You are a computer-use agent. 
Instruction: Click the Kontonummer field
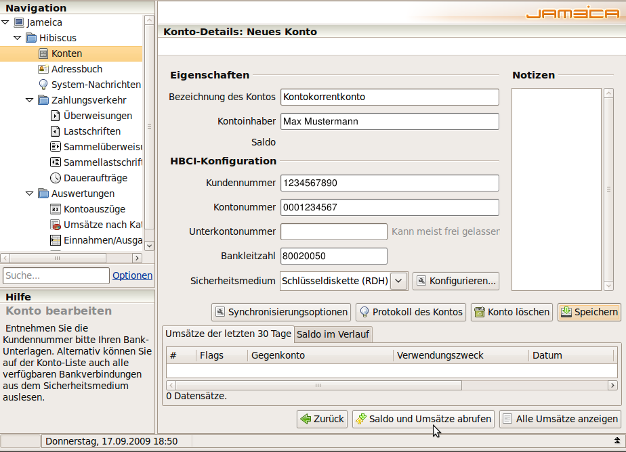(390, 207)
